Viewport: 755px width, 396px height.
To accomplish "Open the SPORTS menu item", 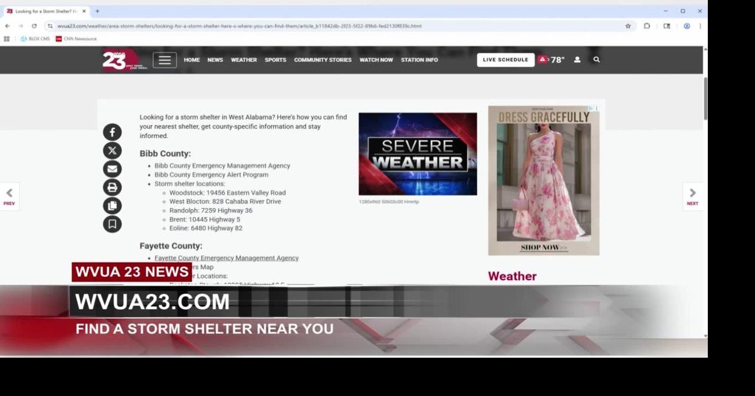I will tap(275, 60).
